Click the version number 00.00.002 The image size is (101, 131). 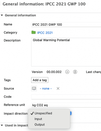pyautogui.click(x=54, y=72)
